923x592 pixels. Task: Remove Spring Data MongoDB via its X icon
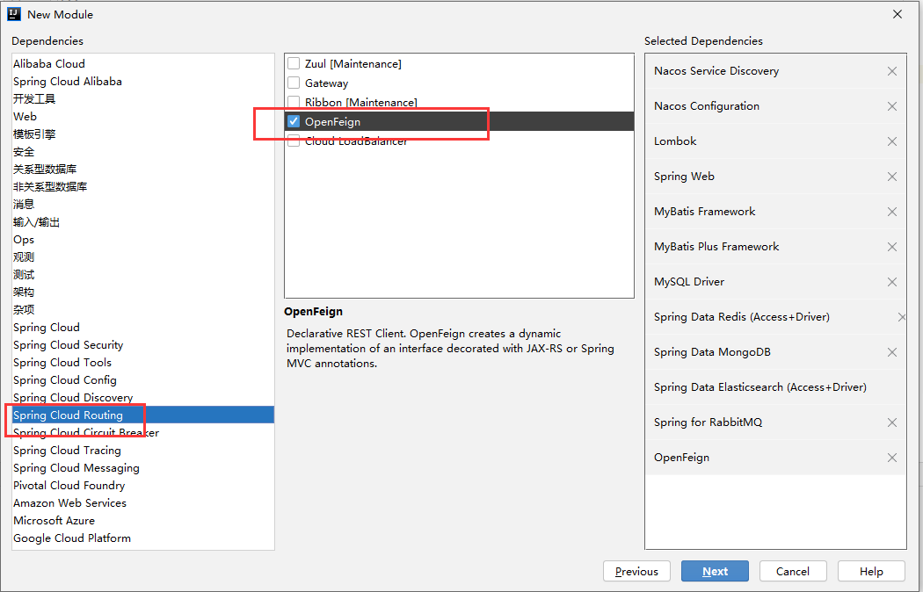[892, 352]
